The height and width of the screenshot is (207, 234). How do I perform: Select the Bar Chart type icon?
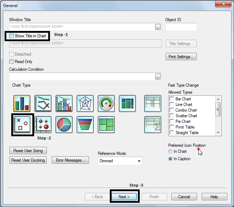(x=22, y=103)
